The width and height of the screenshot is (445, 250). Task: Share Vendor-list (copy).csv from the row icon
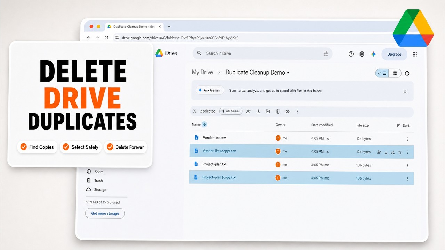coord(379,152)
